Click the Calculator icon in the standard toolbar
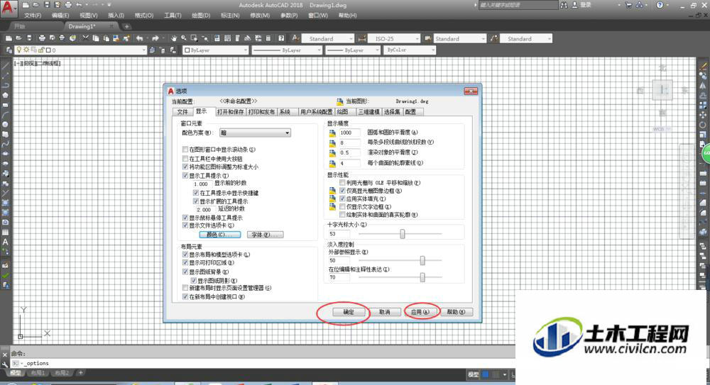This screenshot has width=710, height=385. point(268,38)
